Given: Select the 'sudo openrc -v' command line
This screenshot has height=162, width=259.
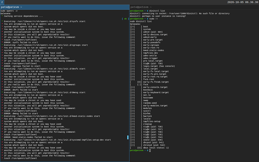Looking at the screenshot, I should tap(9, 11).
